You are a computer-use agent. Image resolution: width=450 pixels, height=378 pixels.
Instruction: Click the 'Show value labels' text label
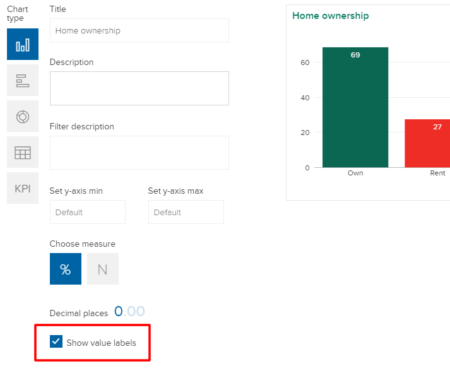click(x=101, y=343)
